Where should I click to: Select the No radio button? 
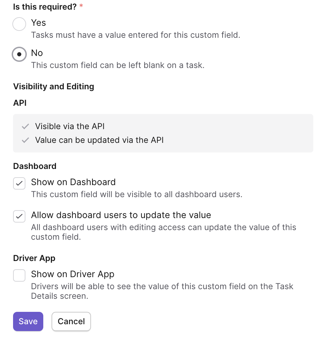19,54
